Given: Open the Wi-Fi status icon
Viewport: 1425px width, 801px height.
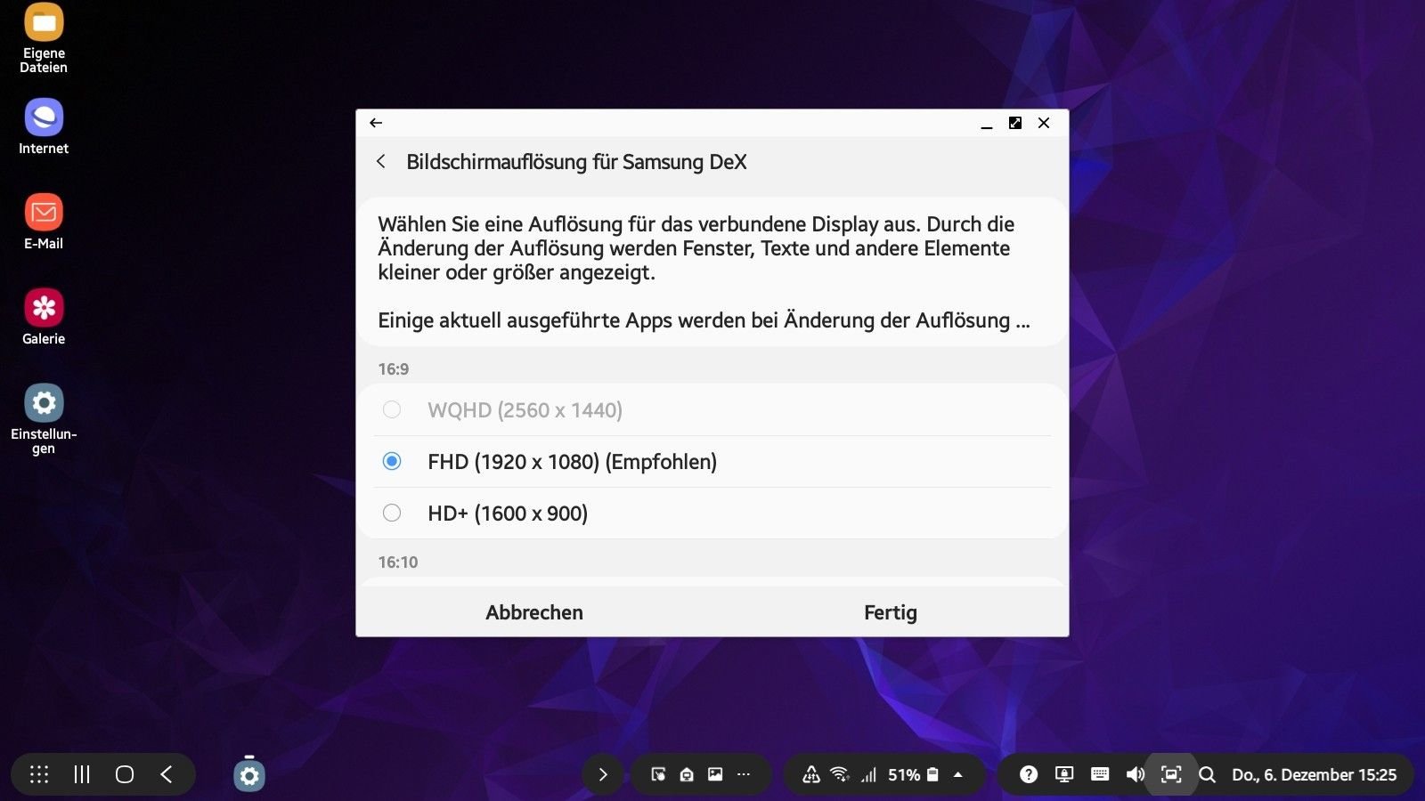Looking at the screenshot, I should click(x=839, y=774).
